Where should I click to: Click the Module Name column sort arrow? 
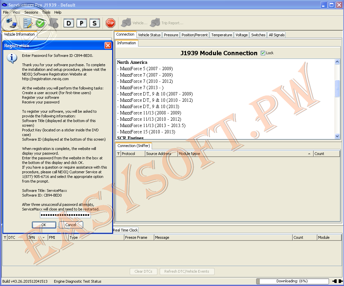(x=309, y=154)
